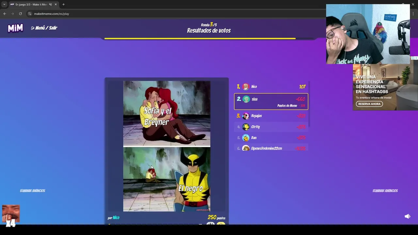Image resolution: width=418 pixels, height=235 pixels.
Task: Click the right Eliminar Anuncios link
Action: pyautogui.click(x=385, y=191)
